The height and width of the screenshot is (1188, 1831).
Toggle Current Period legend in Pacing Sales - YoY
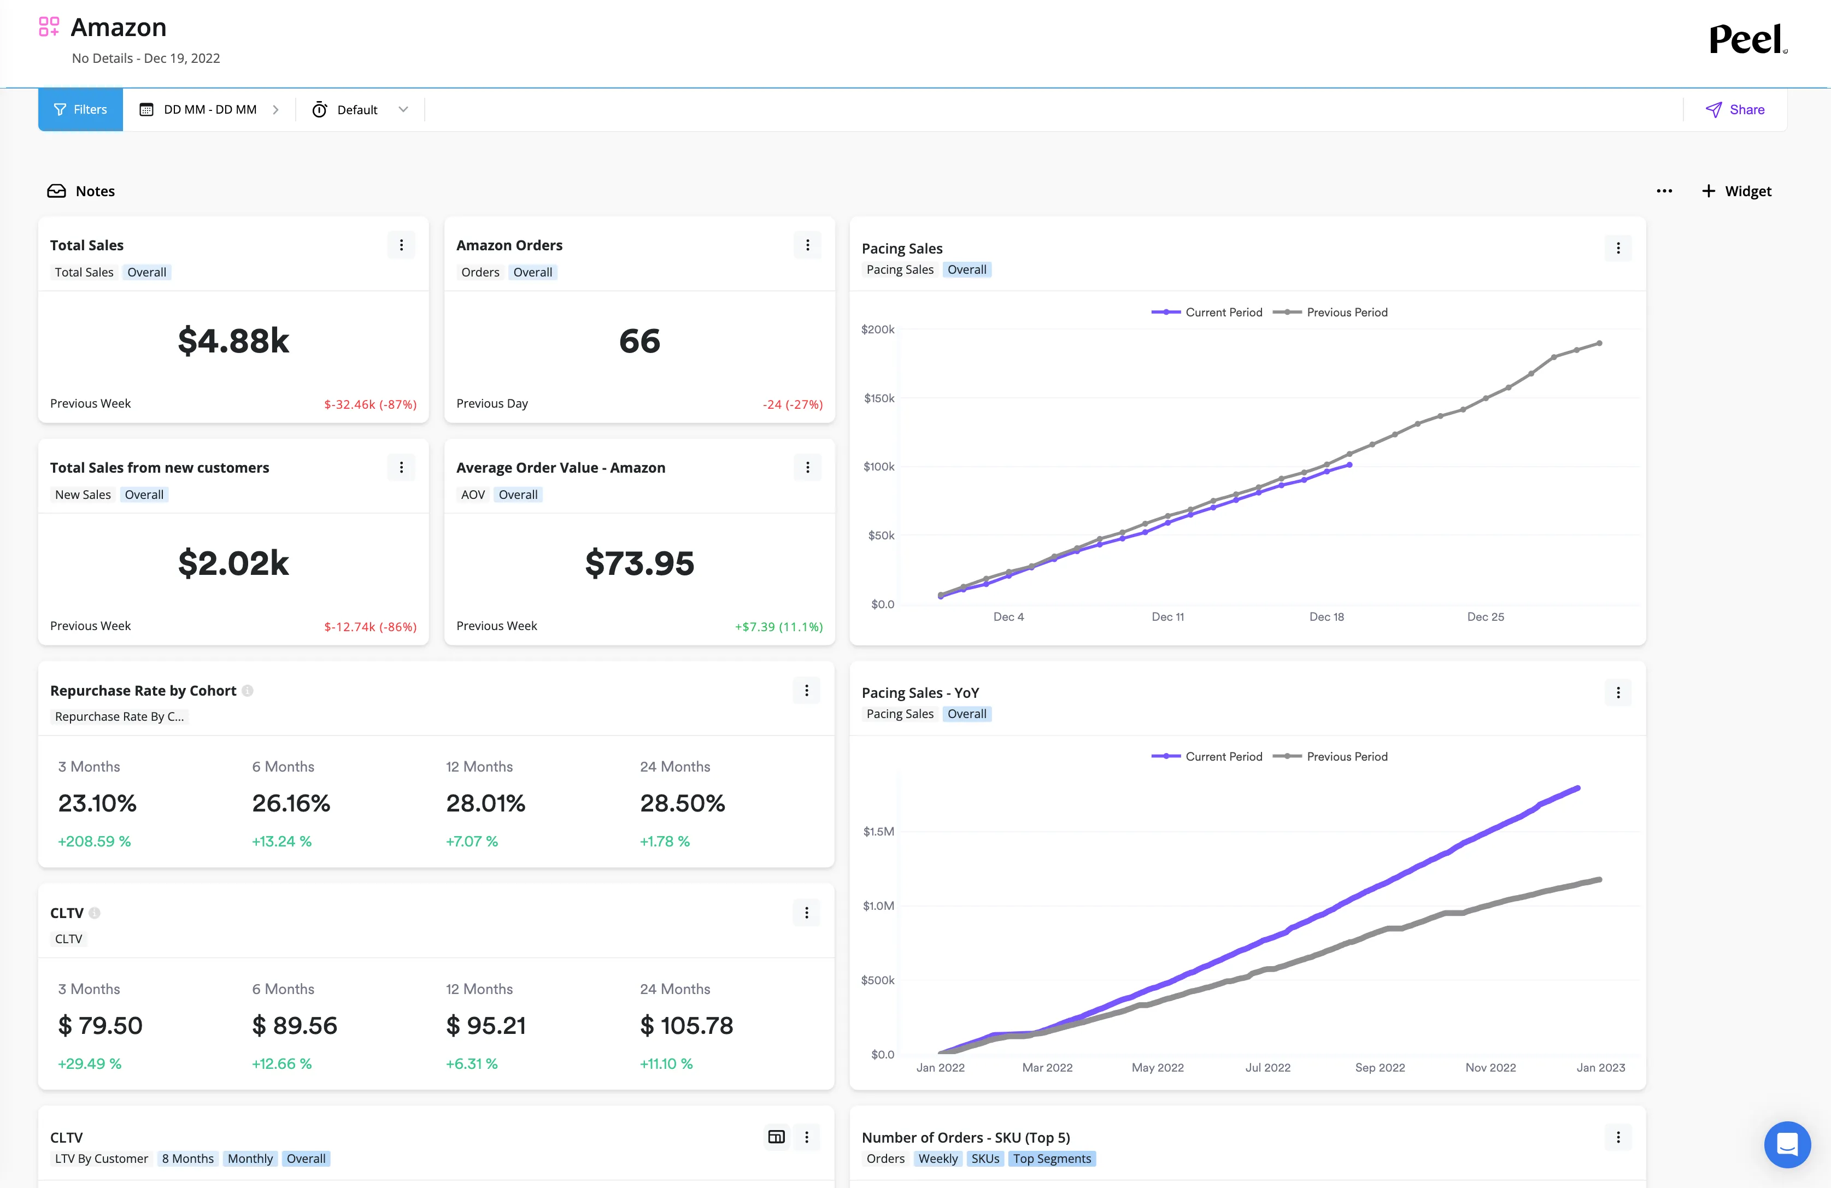[1206, 757]
